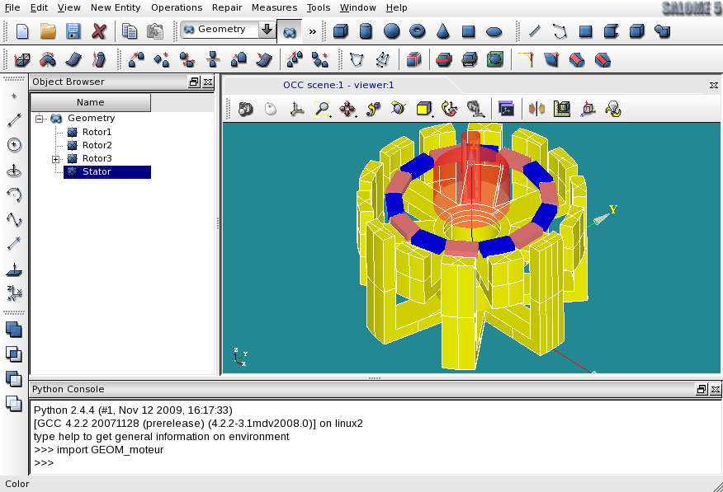The image size is (723, 492).
Task: Select the panning tool in viewer toolbar
Action: point(347,109)
